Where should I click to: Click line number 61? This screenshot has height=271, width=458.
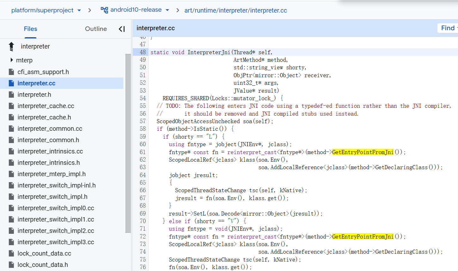pos(143,152)
